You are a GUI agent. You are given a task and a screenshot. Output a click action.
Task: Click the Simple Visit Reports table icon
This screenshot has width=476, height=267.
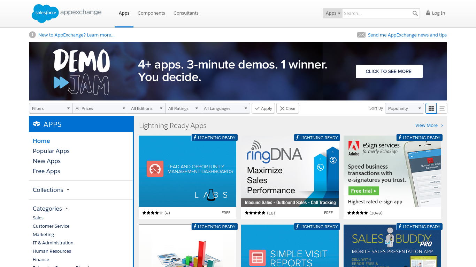(x=258, y=258)
